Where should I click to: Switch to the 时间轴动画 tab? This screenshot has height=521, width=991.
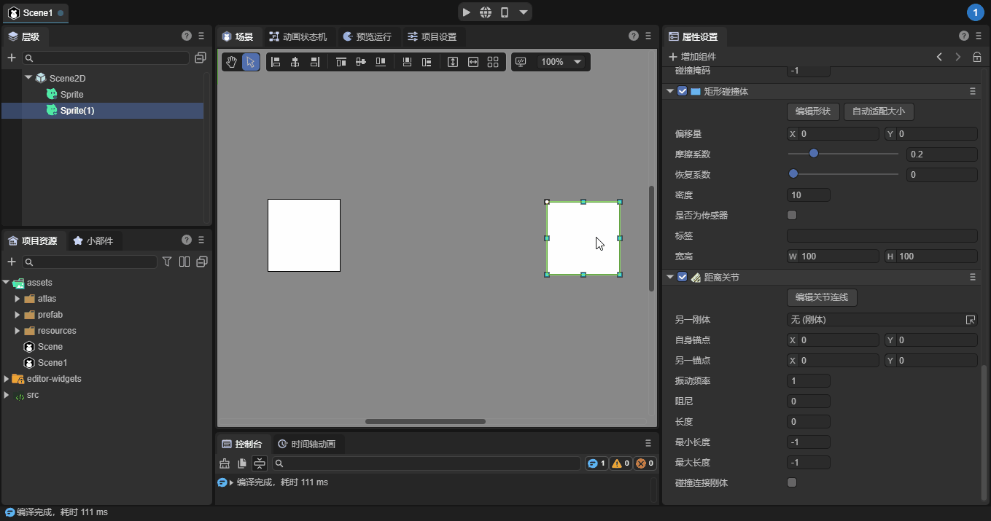[314, 444]
